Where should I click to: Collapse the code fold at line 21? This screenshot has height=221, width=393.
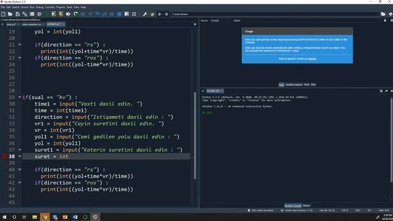tap(20, 45)
